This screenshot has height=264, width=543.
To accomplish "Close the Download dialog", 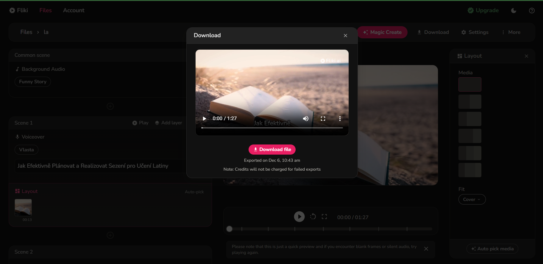I will (x=345, y=36).
